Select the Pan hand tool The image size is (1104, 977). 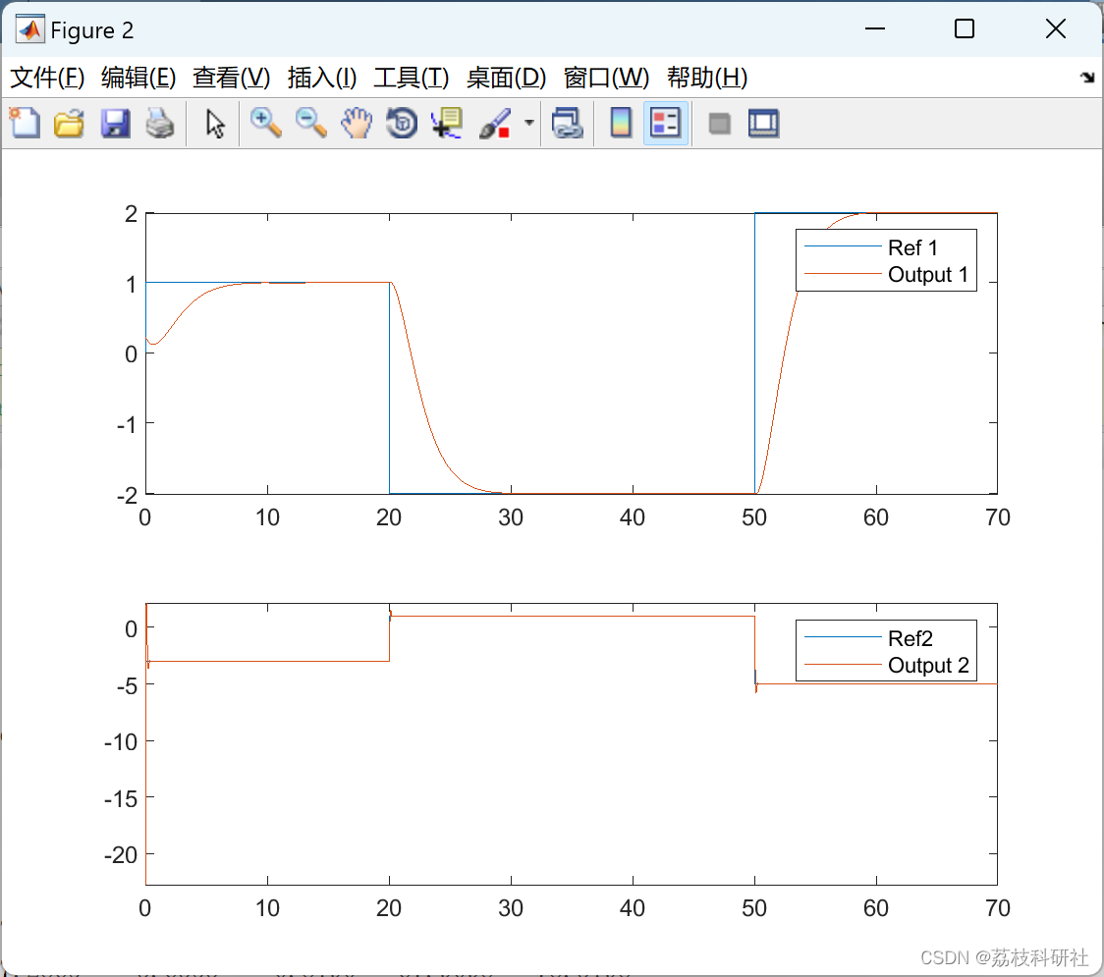(357, 123)
